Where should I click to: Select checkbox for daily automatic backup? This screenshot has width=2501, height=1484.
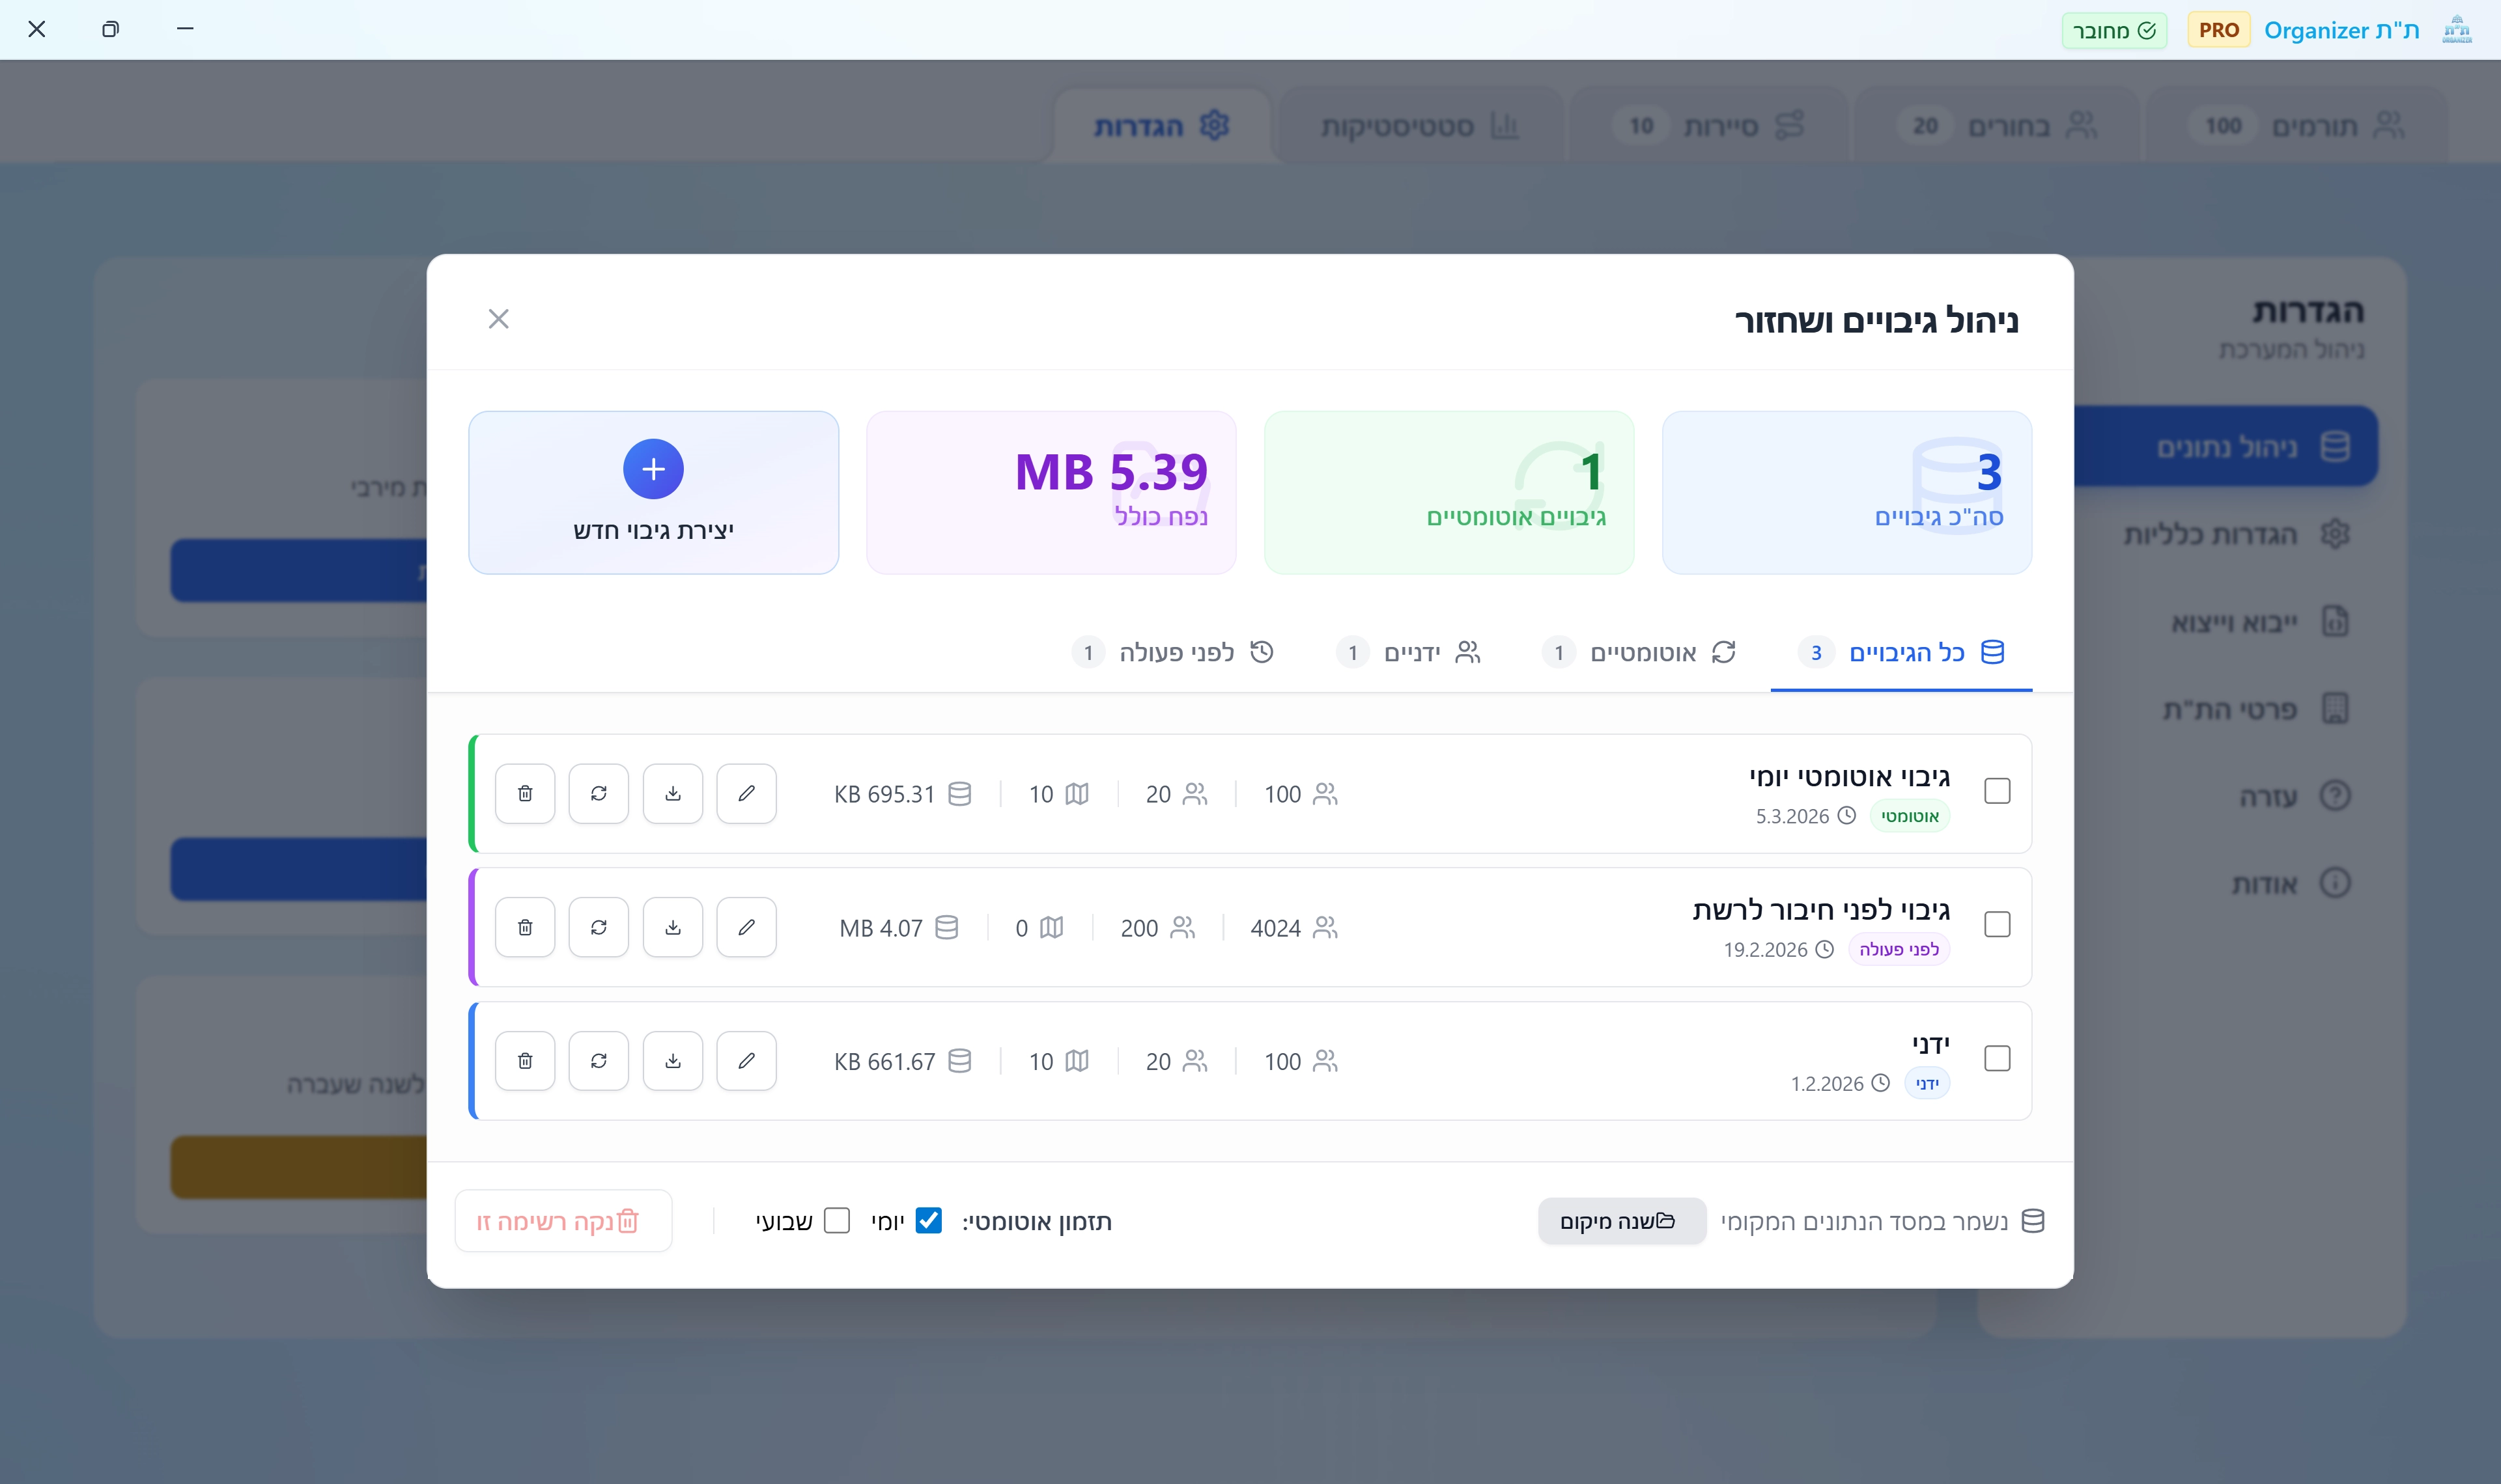coord(1997,791)
